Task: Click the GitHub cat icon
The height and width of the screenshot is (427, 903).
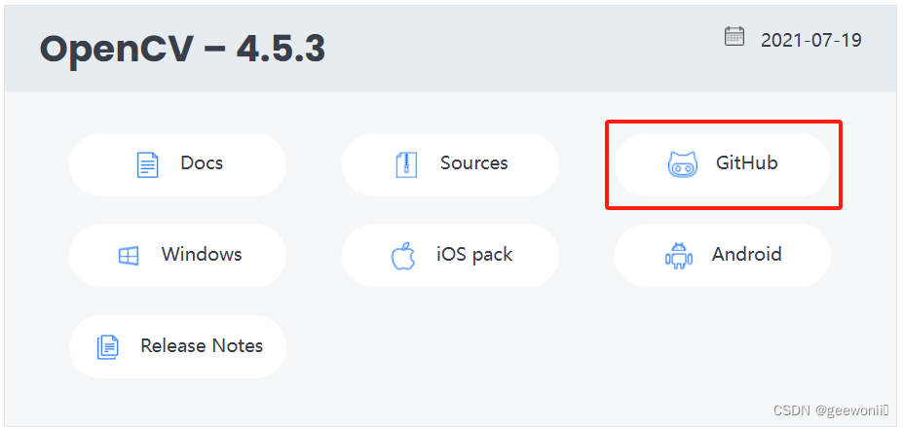Action: click(x=683, y=164)
